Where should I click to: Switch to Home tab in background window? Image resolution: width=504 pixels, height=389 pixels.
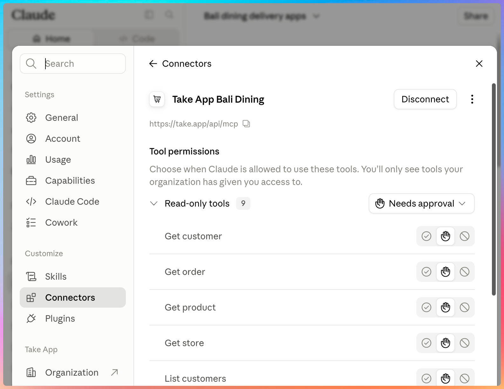[x=51, y=39]
